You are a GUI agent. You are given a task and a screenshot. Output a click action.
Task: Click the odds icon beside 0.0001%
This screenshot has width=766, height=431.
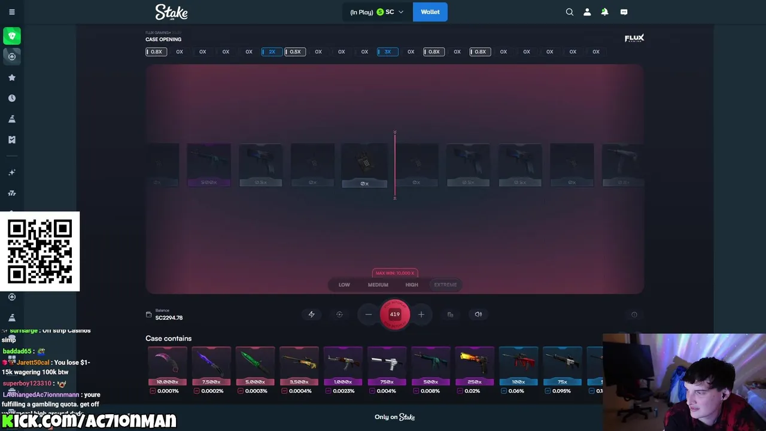click(x=153, y=391)
